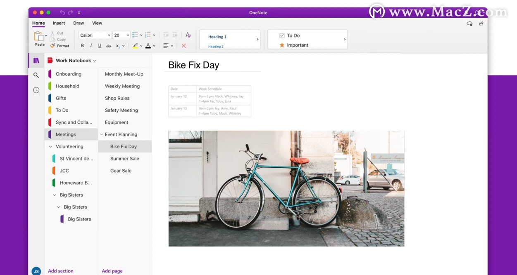The height and width of the screenshot is (275, 517).
Task: Toggle bold formatting
Action: point(82,46)
